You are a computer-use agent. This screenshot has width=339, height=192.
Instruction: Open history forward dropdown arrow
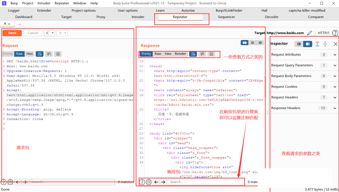(65, 33)
